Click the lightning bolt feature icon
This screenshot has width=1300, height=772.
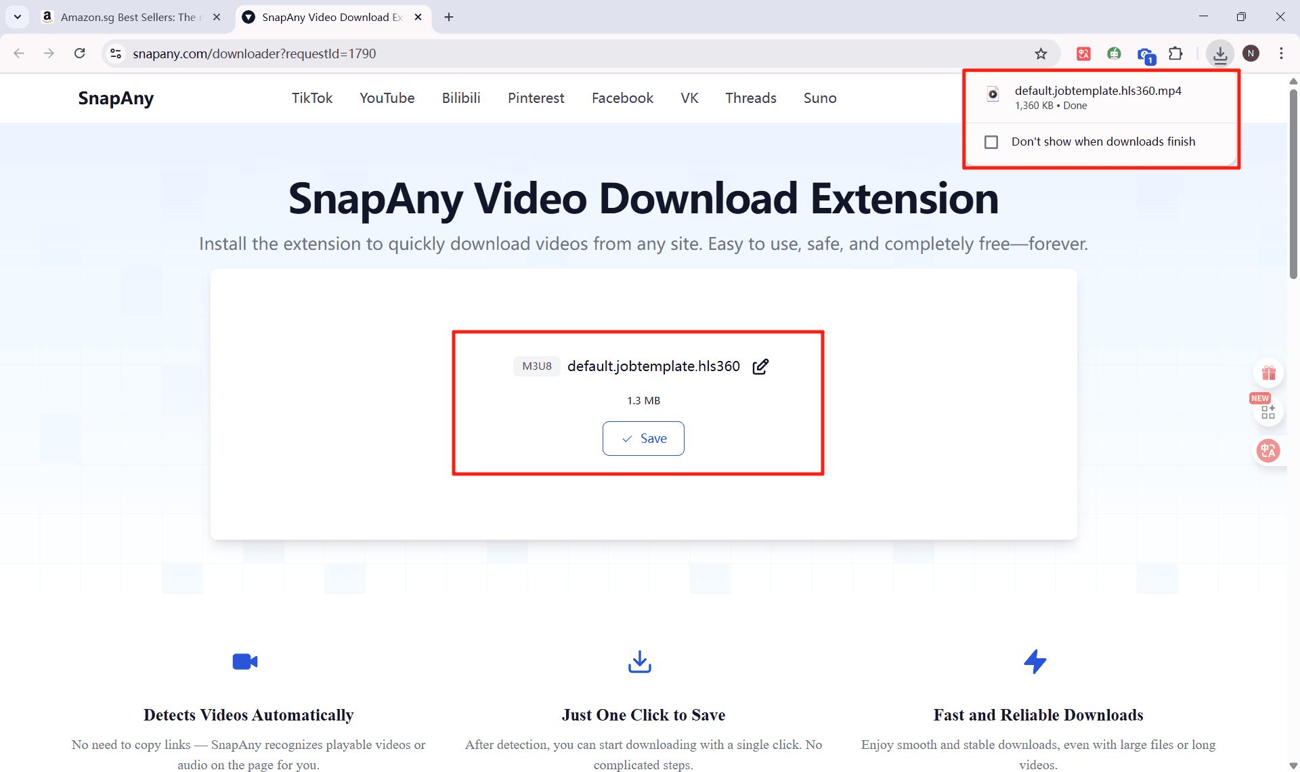1035,662
